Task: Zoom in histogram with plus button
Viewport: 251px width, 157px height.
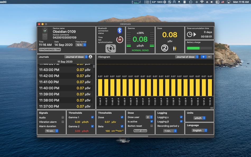Action: click(203, 57)
